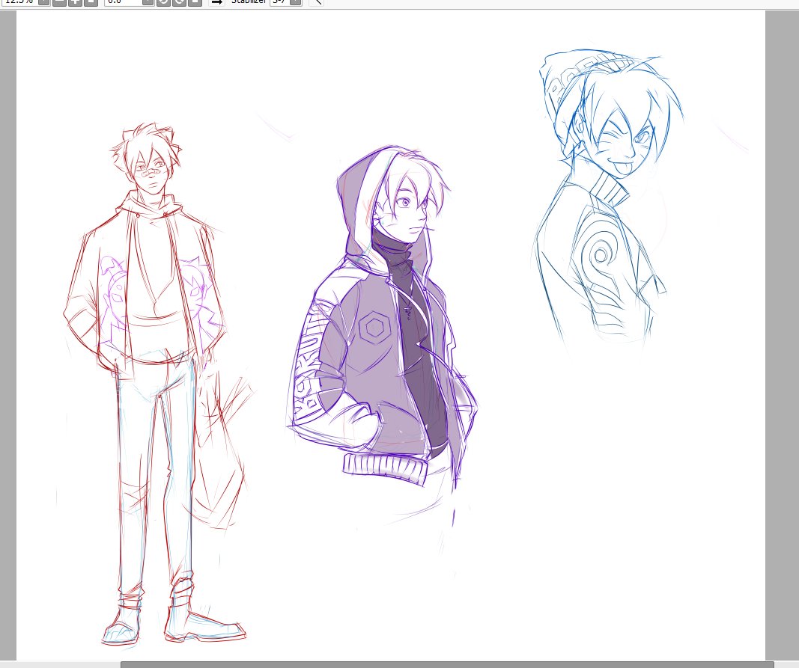
Task: Click the zoom field showing 12.5%
Action: [x=19, y=3]
